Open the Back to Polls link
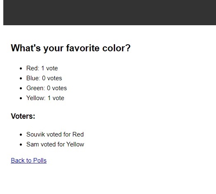The image size is (216, 194). [29, 160]
